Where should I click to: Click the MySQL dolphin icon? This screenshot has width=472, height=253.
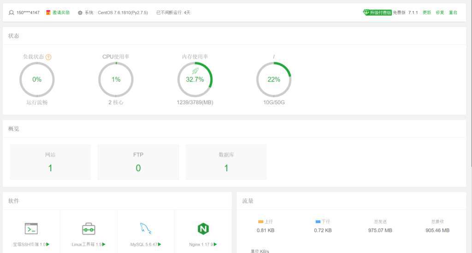(146, 229)
